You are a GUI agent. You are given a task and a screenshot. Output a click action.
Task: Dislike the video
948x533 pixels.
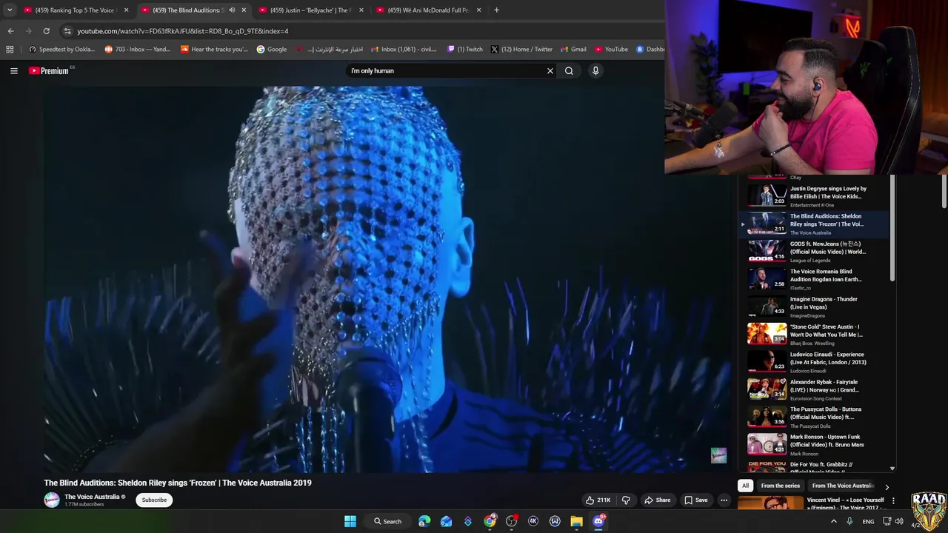tap(626, 500)
